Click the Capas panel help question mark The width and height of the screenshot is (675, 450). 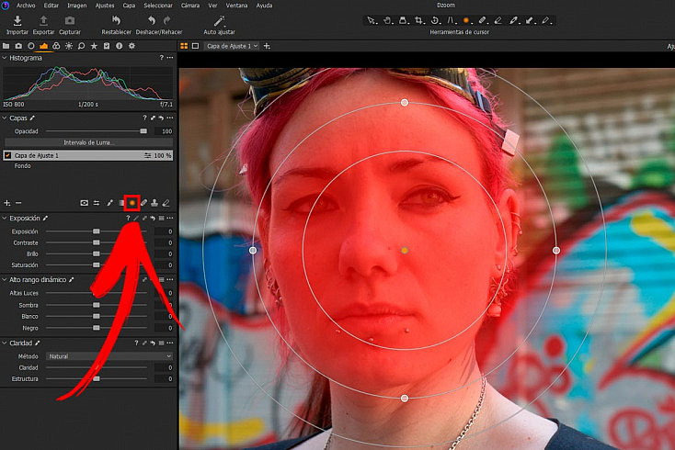click(x=144, y=118)
